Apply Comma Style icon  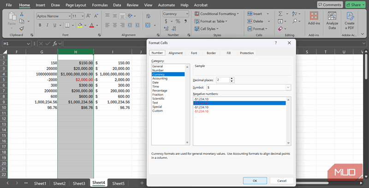point(186,21)
